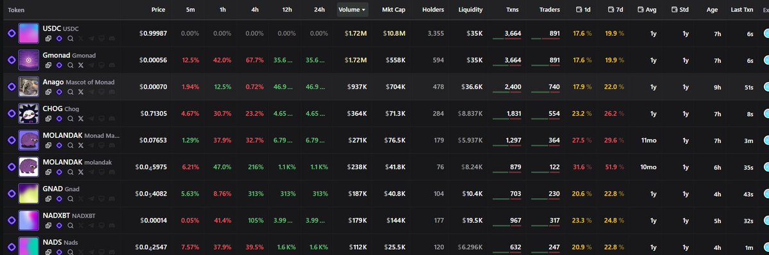
Task: Click the search magnifier under NADXBT
Action: point(70,226)
